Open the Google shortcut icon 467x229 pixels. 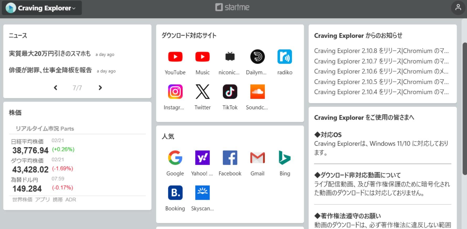pyautogui.click(x=175, y=158)
